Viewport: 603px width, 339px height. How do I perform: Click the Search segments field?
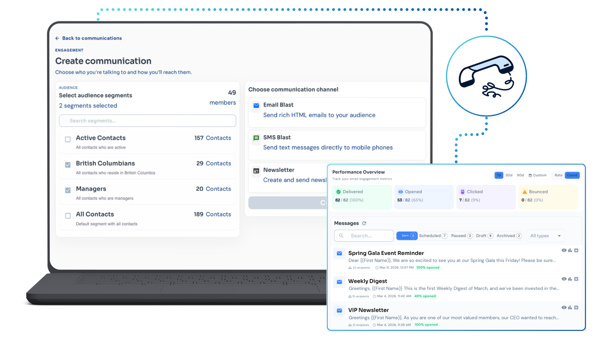coord(148,121)
